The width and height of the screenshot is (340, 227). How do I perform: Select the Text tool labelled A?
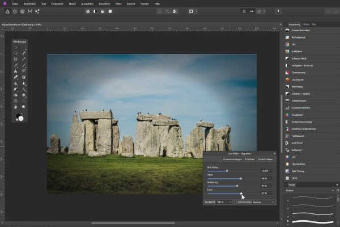[24, 89]
